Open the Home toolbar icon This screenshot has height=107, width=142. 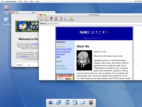[x=61, y=19]
